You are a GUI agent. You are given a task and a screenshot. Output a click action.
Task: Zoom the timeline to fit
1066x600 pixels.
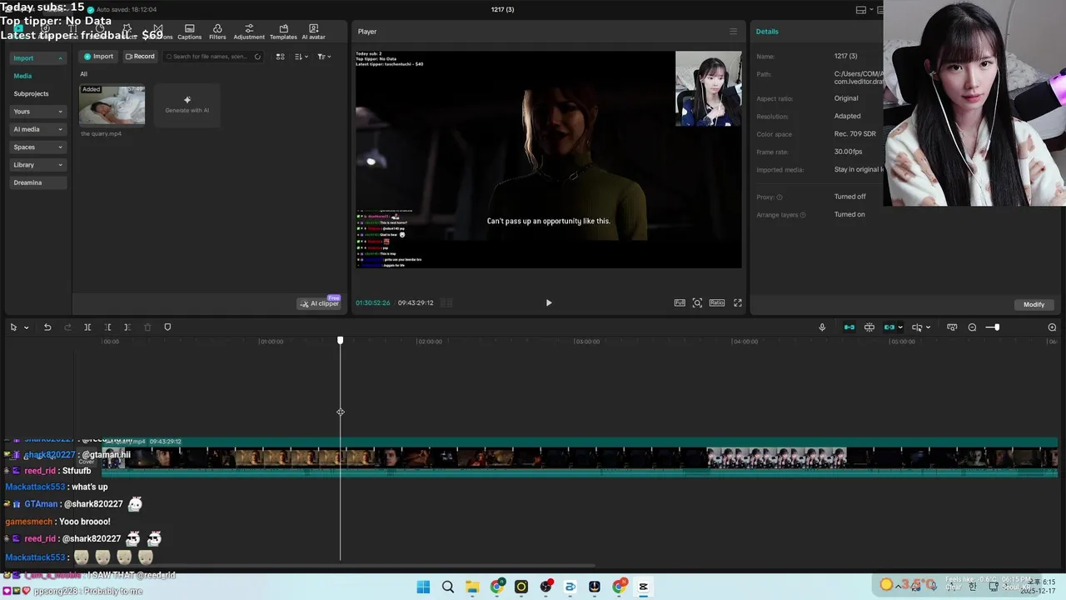tap(1052, 327)
